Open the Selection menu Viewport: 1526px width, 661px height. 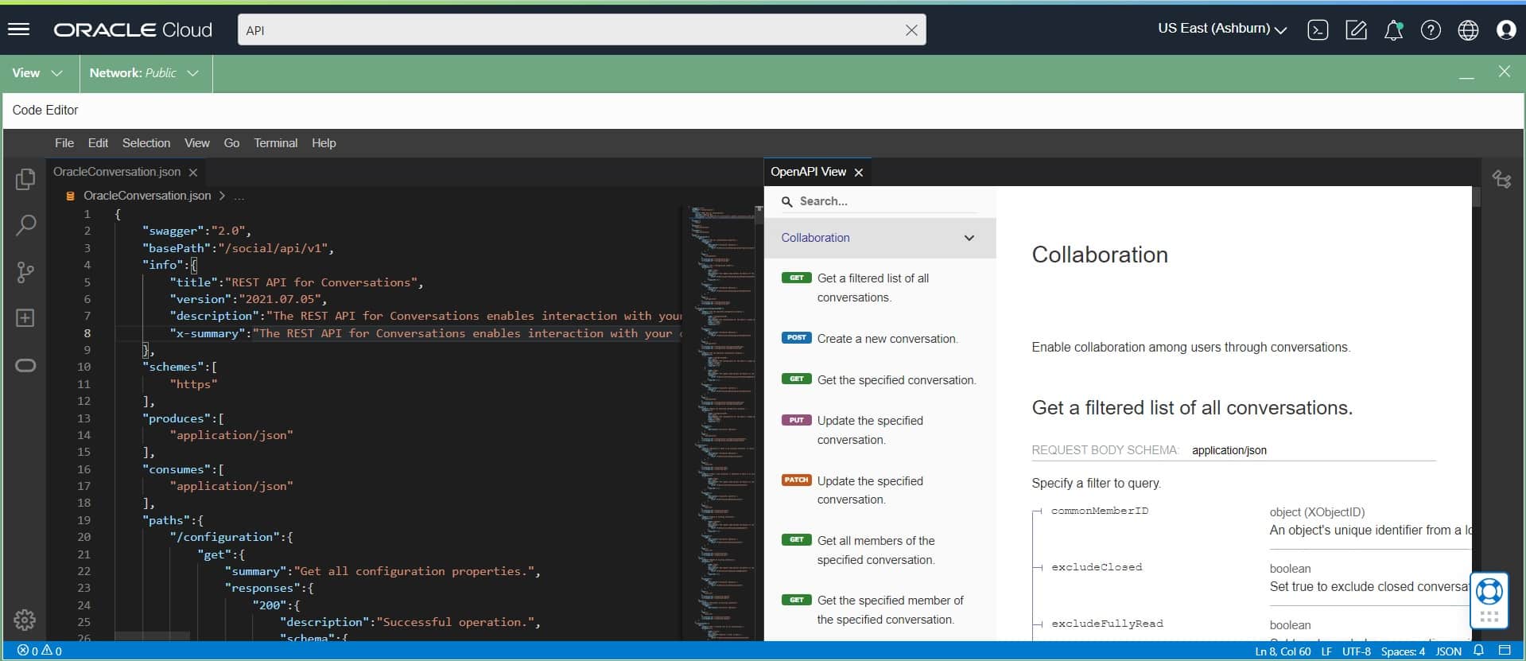(146, 143)
